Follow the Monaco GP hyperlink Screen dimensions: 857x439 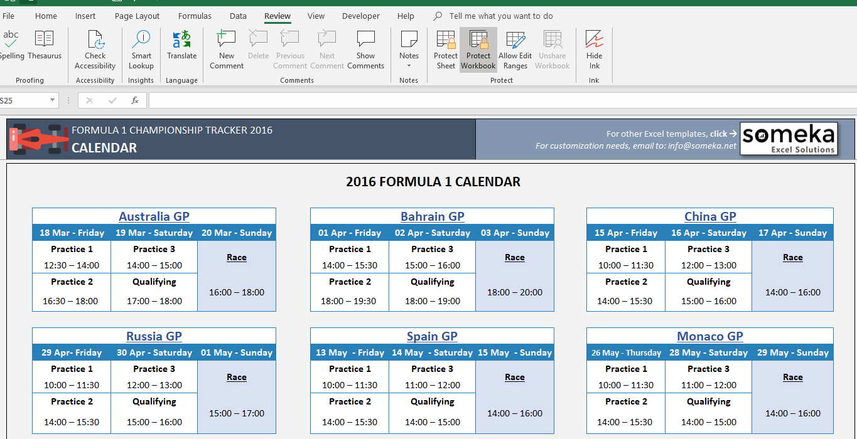(710, 336)
